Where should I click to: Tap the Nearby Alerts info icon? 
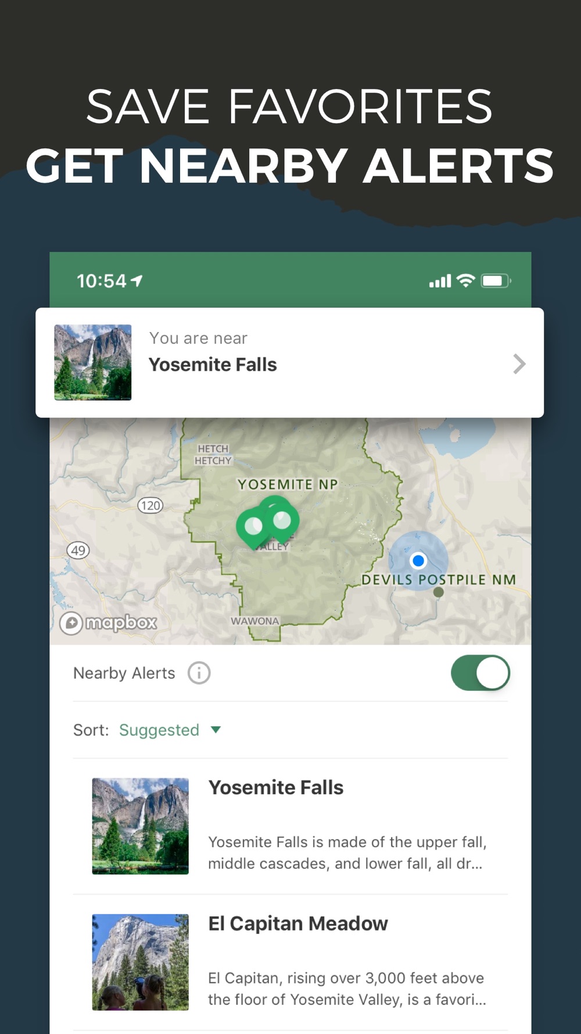(x=199, y=673)
